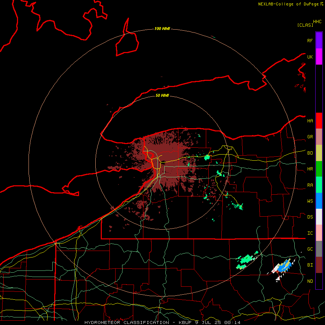The height and width of the screenshot is (325, 325).
Task: Click the HR legend label
Action: [310, 169]
